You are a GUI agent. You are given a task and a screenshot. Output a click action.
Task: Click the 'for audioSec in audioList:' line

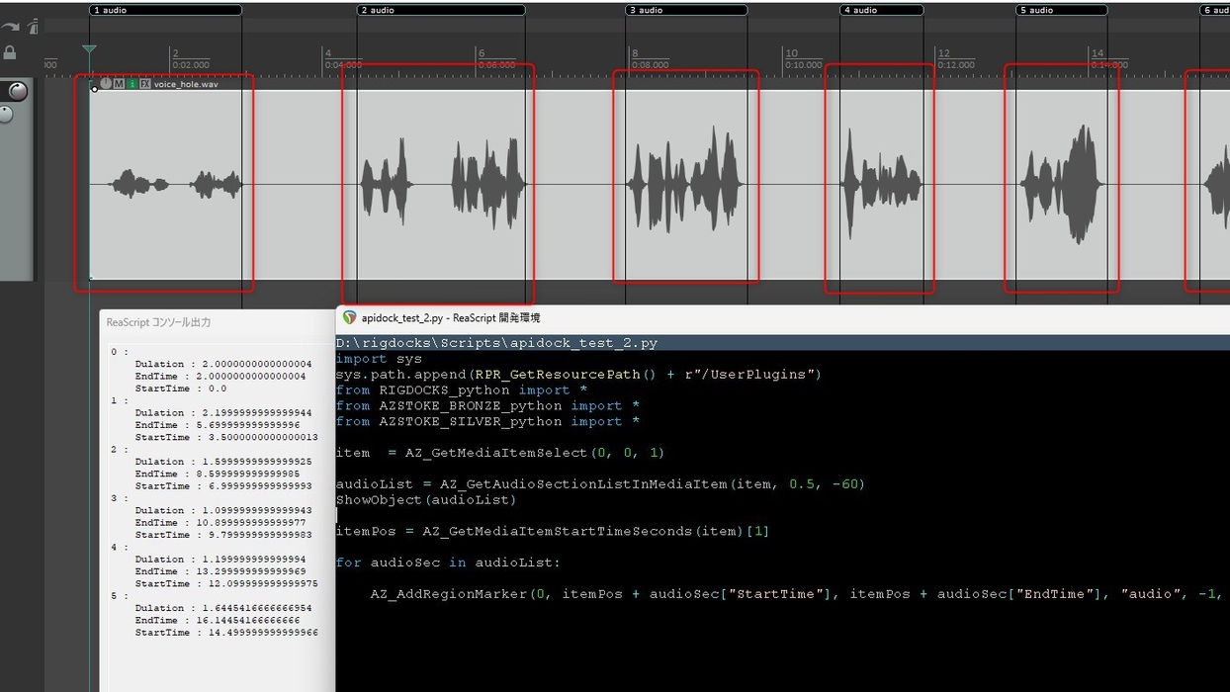pyautogui.click(x=448, y=562)
